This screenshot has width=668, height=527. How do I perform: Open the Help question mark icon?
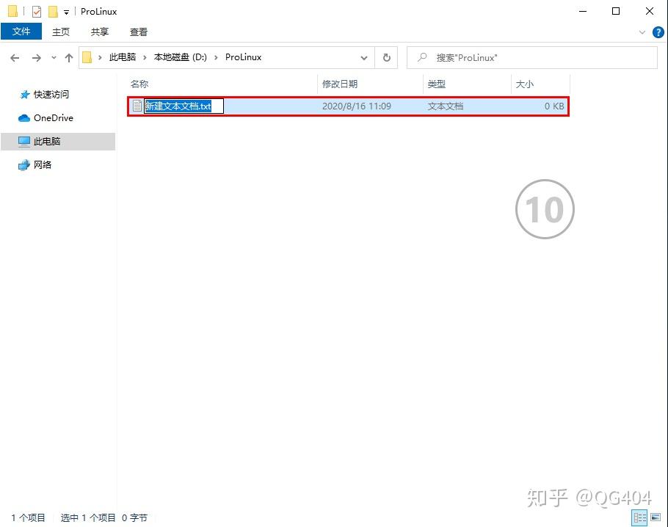(658, 32)
